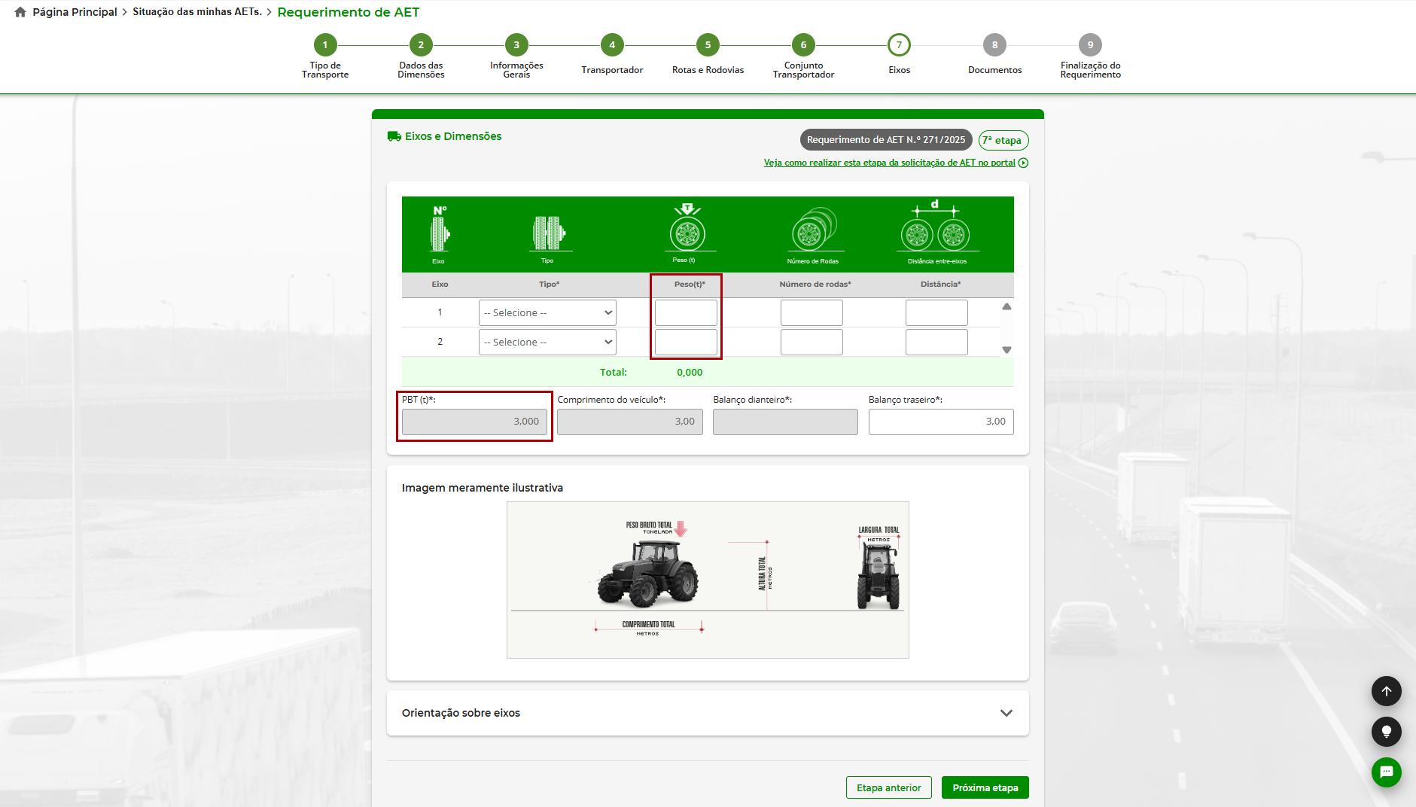Viewport: 1416px width, 807px height.
Task: Go to Situação das minhas AETs breadcrumb
Action: tap(197, 12)
